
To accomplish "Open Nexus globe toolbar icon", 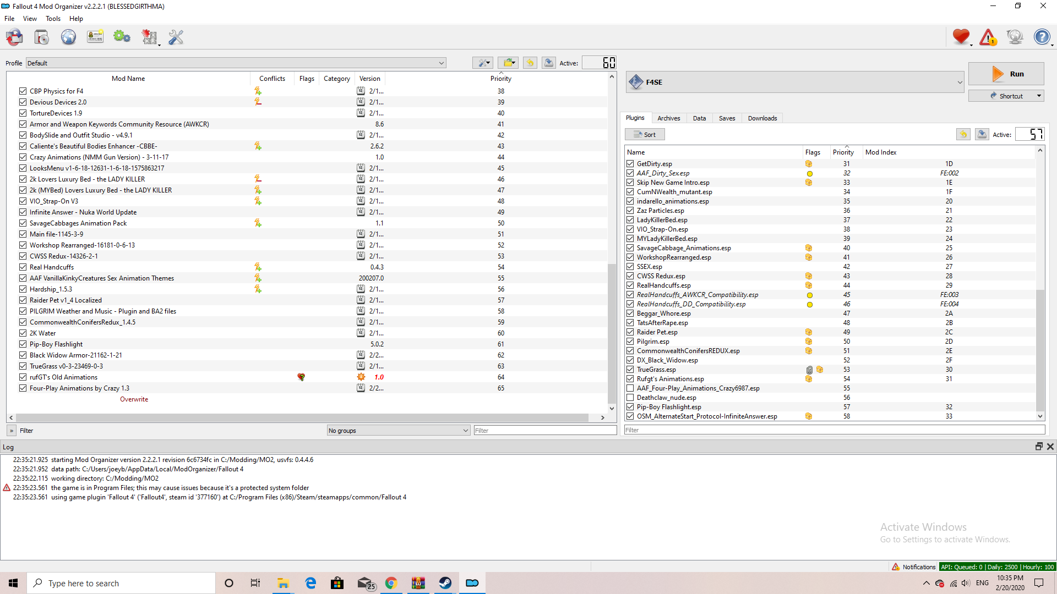I will (68, 37).
